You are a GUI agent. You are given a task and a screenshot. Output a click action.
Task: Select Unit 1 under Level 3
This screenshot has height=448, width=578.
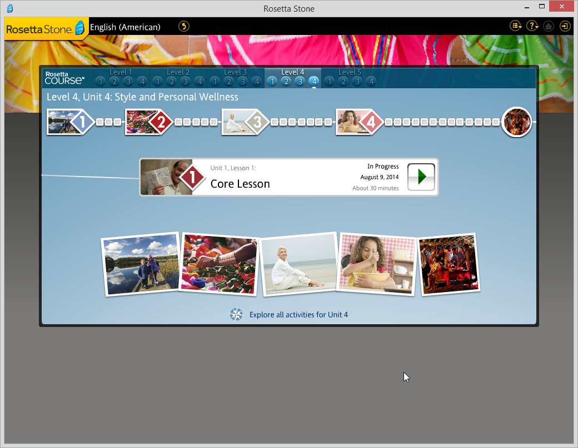[215, 82]
